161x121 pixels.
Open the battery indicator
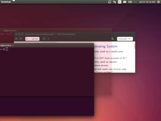130,2
